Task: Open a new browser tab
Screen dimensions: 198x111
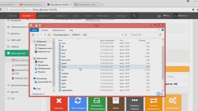Action: [103, 5]
